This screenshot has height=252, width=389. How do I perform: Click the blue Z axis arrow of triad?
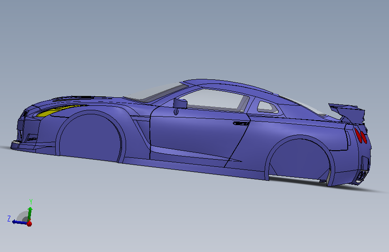click(19, 222)
